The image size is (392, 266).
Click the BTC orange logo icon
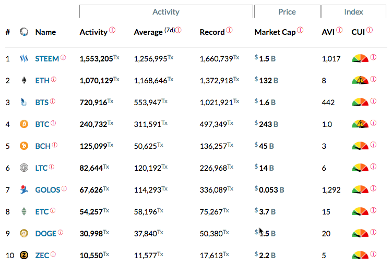coord(24,124)
